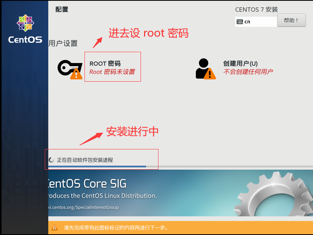Screen dimensions: 313x235
Task: Click the 请先完成带有此图标标记的内容 warning message
Action: pos(116,228)
